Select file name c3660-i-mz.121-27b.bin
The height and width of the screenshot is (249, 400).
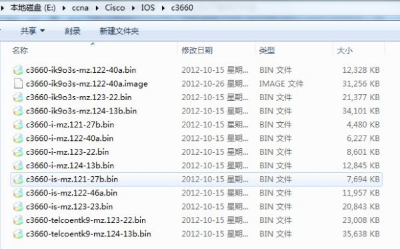(70, 125)
